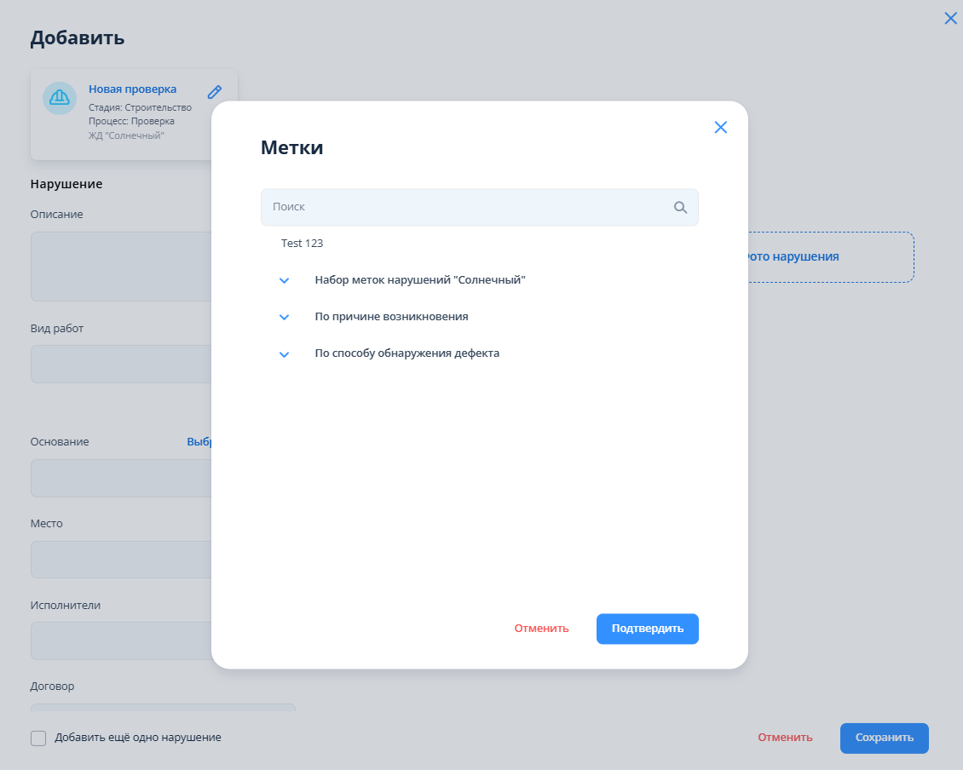Screen dimensions: 963x770
Task: Select the По причине возникновения group label
Action: tap(391, 317)
